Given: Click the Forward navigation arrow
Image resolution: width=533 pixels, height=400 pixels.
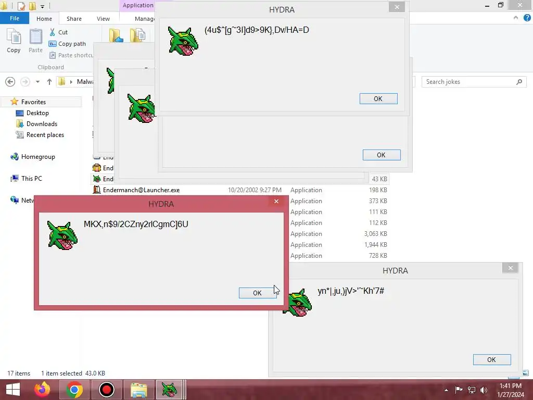Looking at the screenshot, I should coord(25,82).
